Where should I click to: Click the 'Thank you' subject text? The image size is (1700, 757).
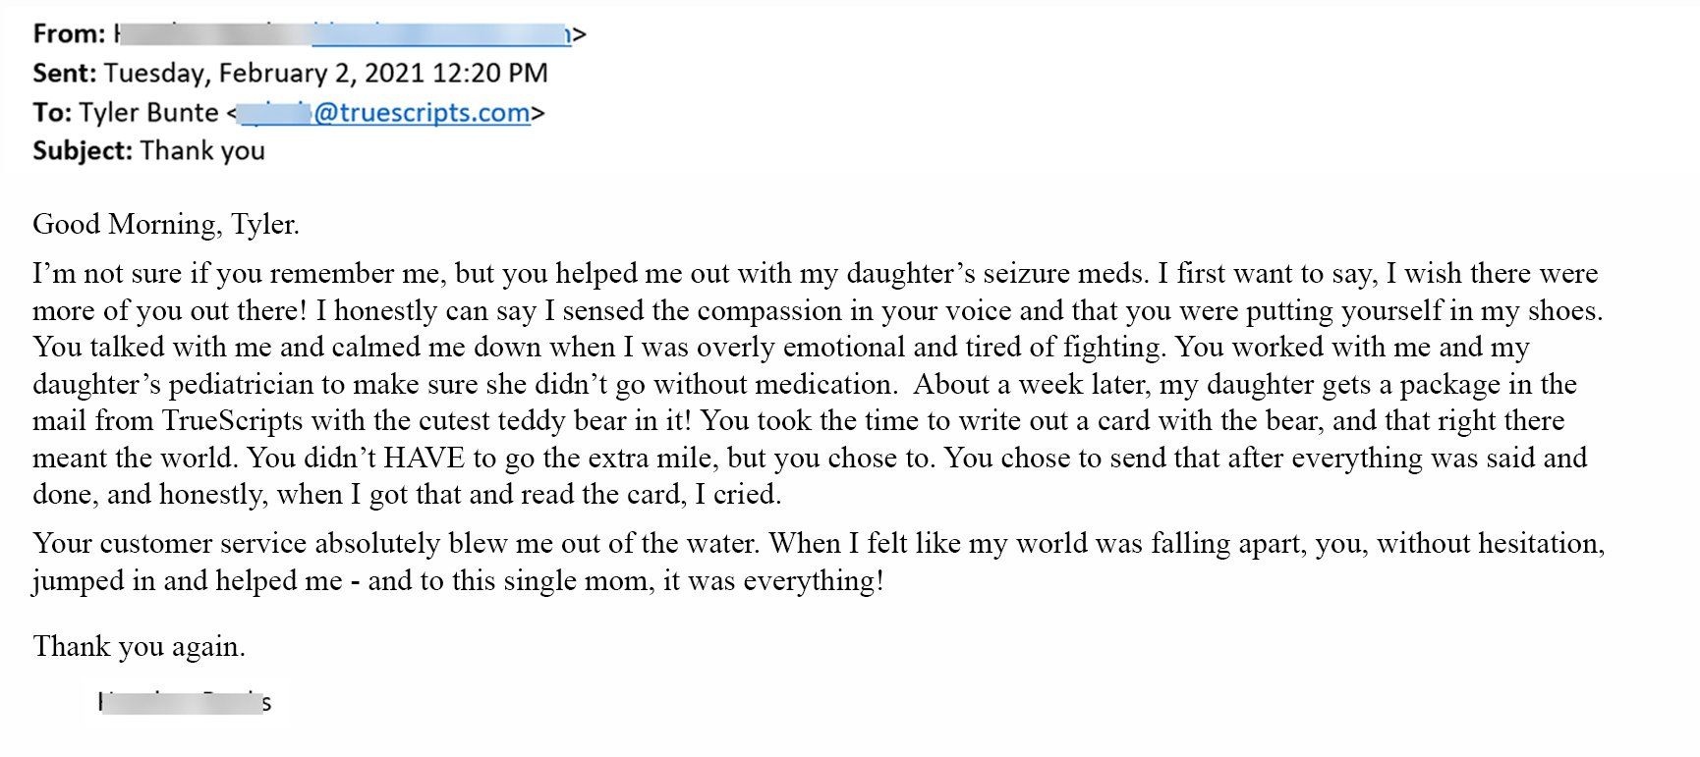point(202,151)
